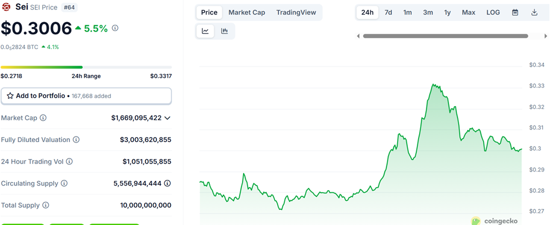Open the Total Supply info icon
Screen dimensions: 550x225
point(46,205)
